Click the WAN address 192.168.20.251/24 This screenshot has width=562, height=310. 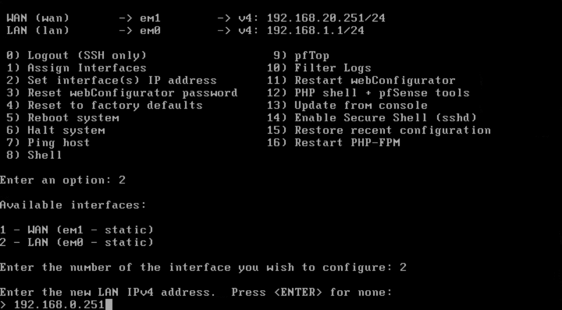[x=326, y=18]
